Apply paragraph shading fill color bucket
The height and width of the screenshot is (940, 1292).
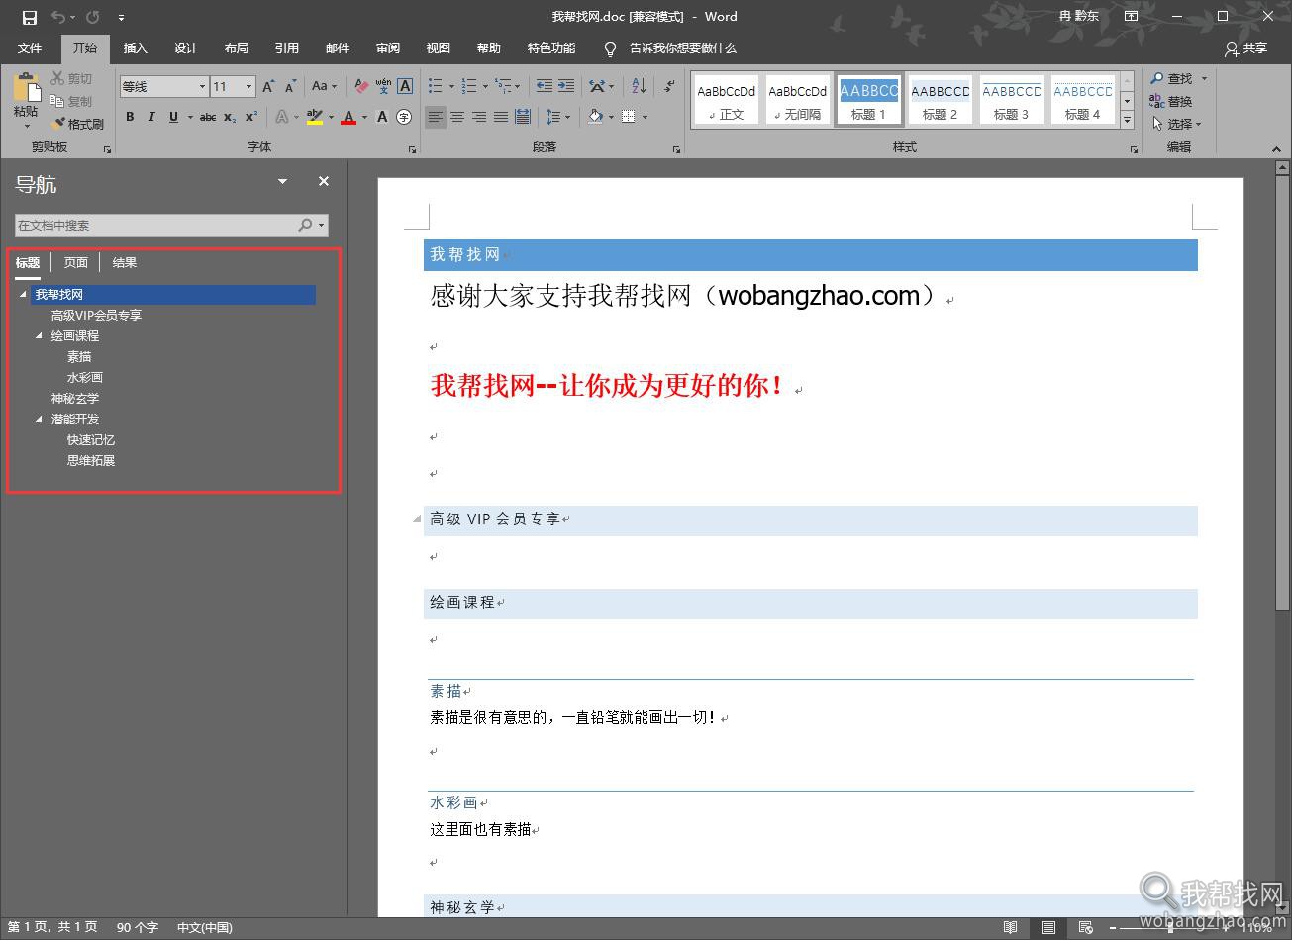[x=595, y=117]
